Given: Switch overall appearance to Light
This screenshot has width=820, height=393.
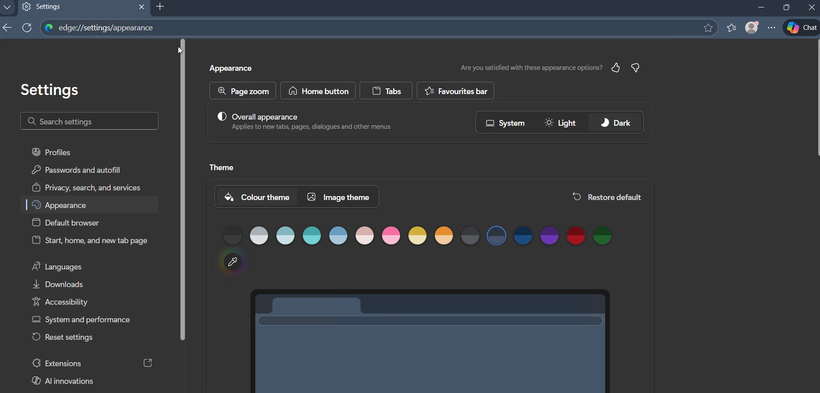Looking at the screenshot, I should click(x=560, y=123).
